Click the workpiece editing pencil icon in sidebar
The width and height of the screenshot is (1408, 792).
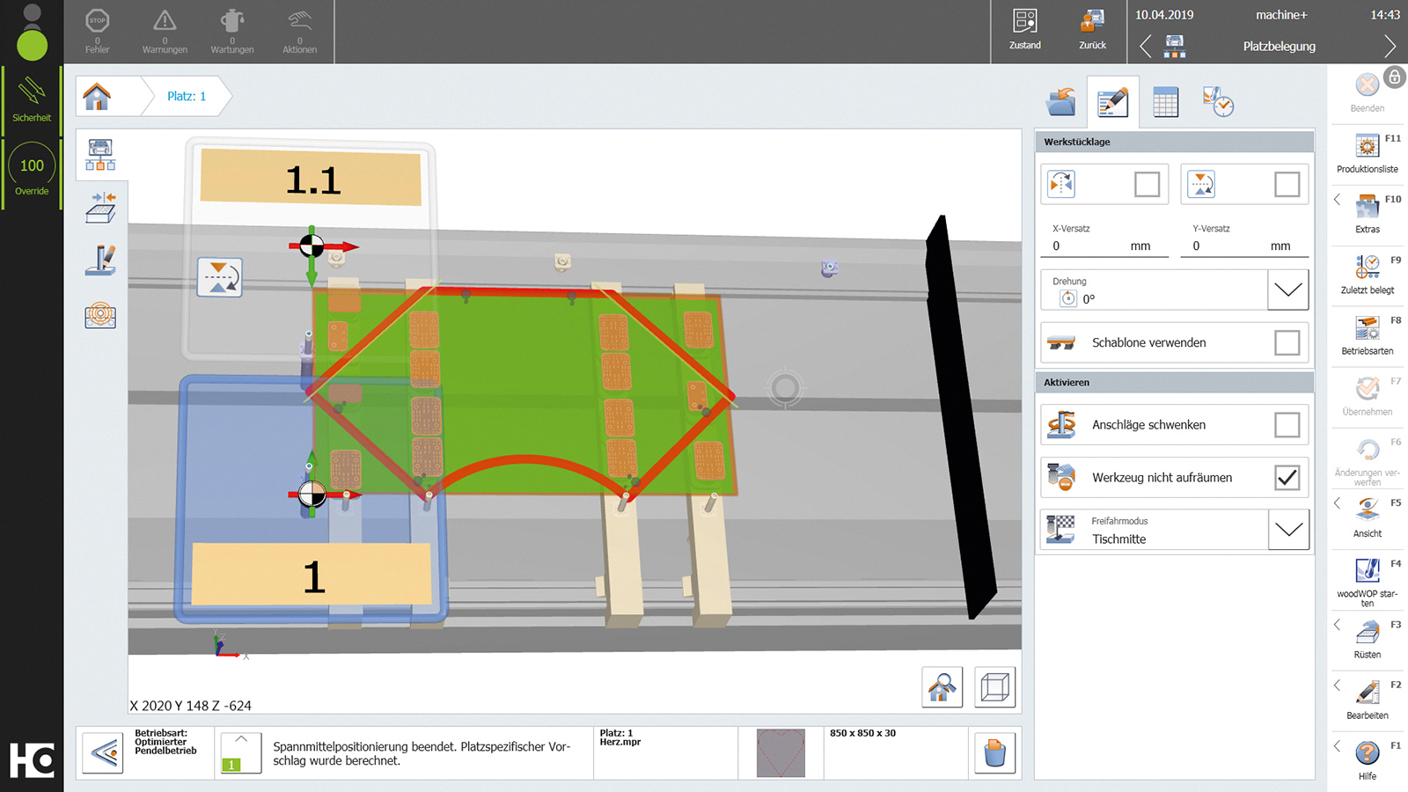(99, 261)
